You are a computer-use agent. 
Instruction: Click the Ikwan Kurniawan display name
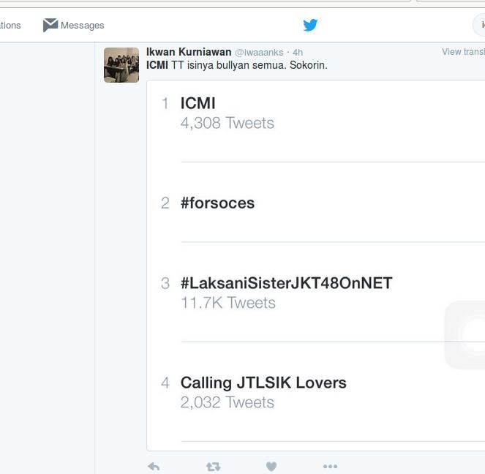coord(189,53)
